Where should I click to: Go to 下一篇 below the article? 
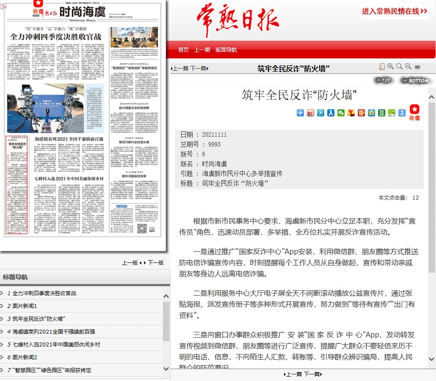313,374
